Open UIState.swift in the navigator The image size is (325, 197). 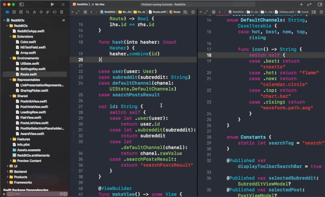29,64
